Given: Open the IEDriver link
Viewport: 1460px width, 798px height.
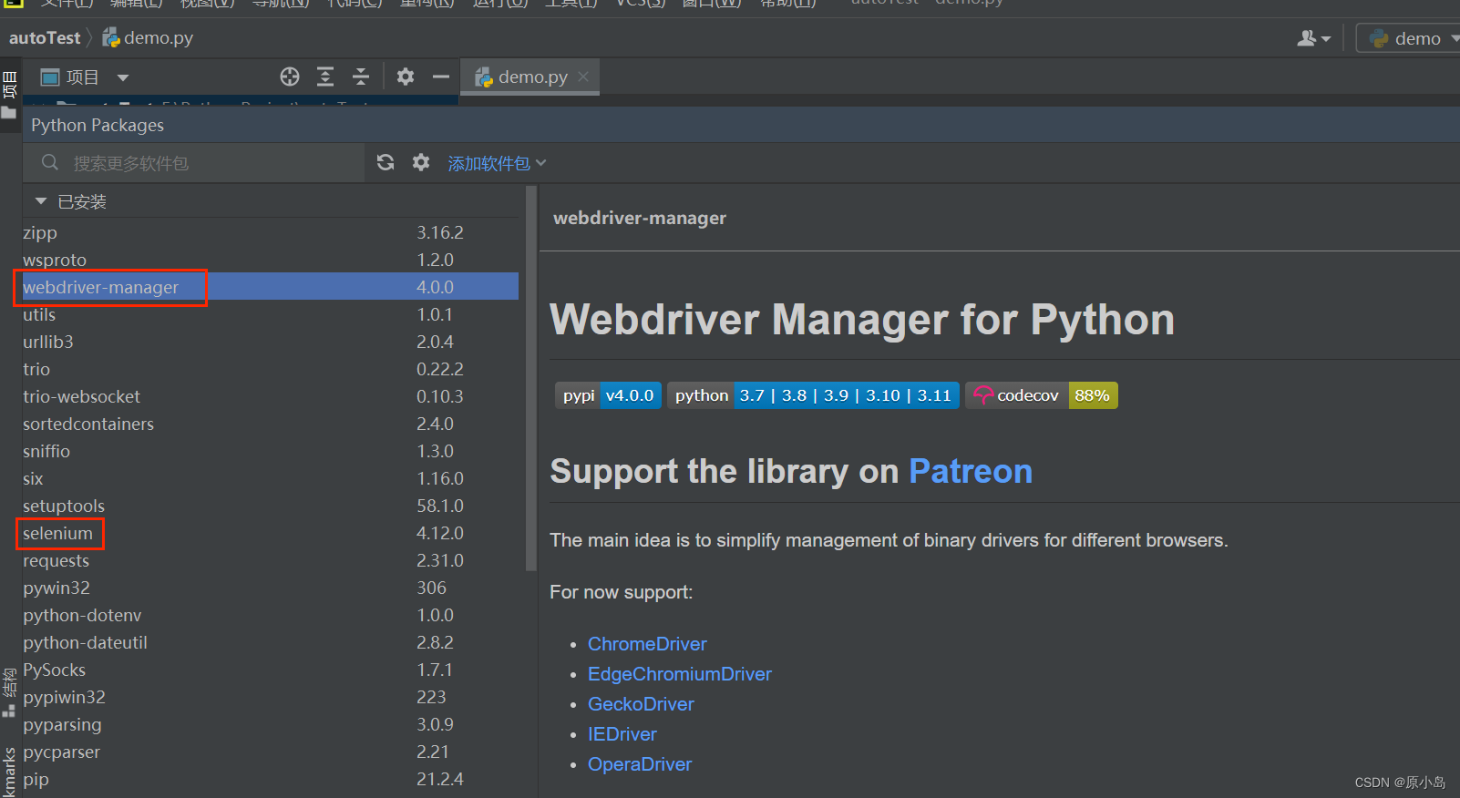Looking at the screenshot, I should (x=622, y=734).
